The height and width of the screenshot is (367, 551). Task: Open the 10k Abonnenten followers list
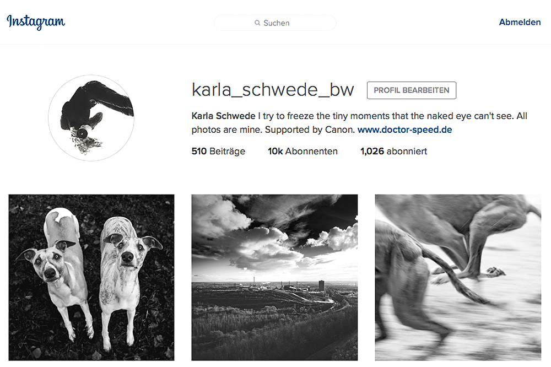coord(302,151)
